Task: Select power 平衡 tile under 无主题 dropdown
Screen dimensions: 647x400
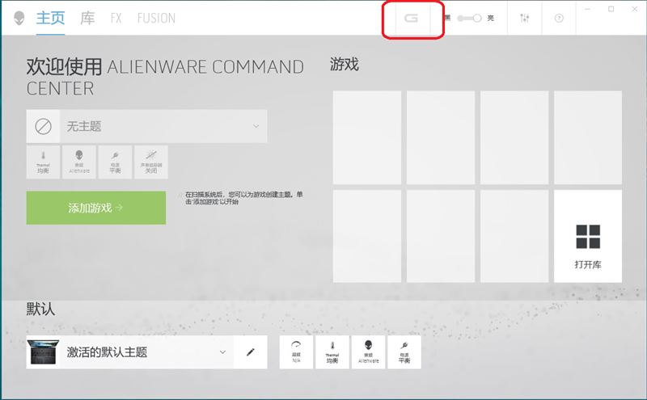Action: click(115, 162)
